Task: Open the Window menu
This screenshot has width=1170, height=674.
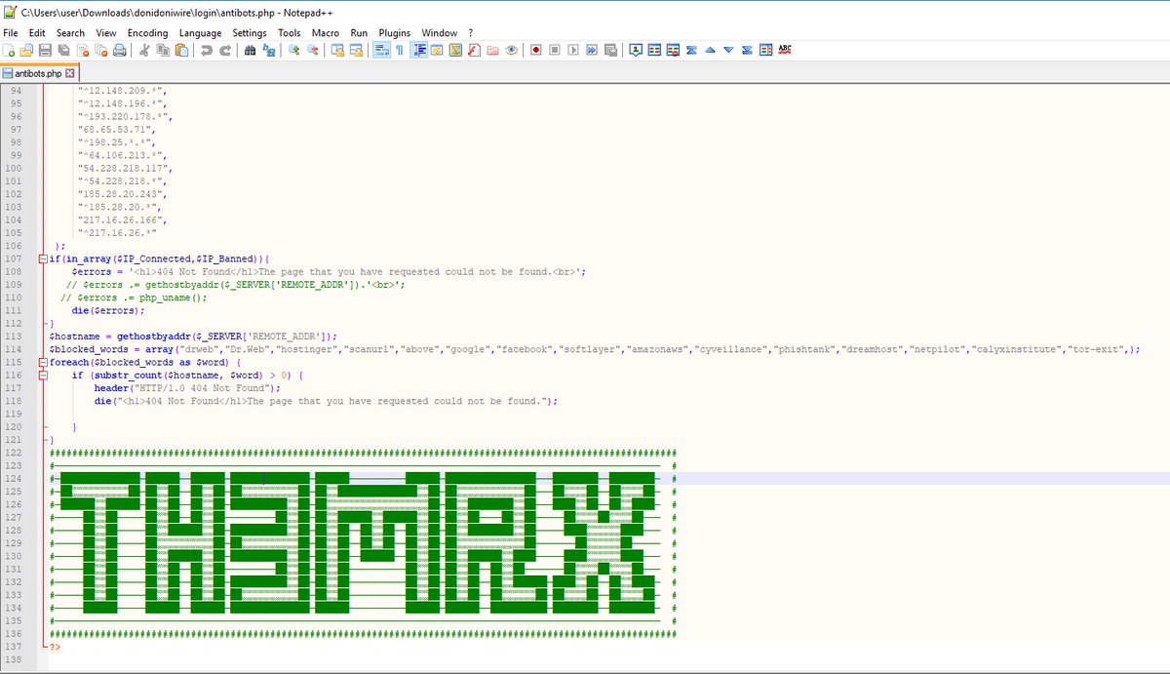Action: click(439, 32)
